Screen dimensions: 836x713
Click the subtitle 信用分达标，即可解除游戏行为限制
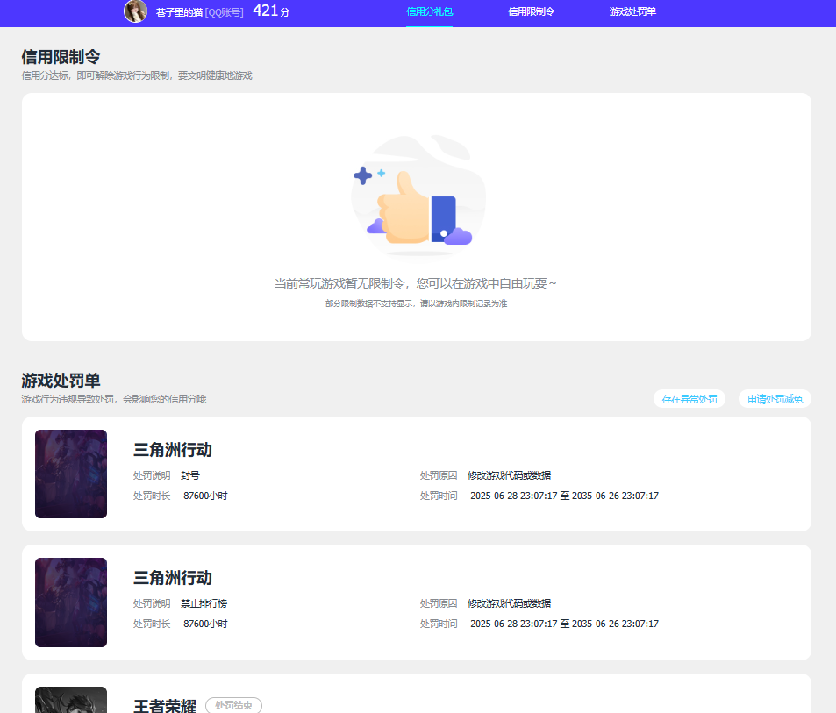[x=137, y=75]
